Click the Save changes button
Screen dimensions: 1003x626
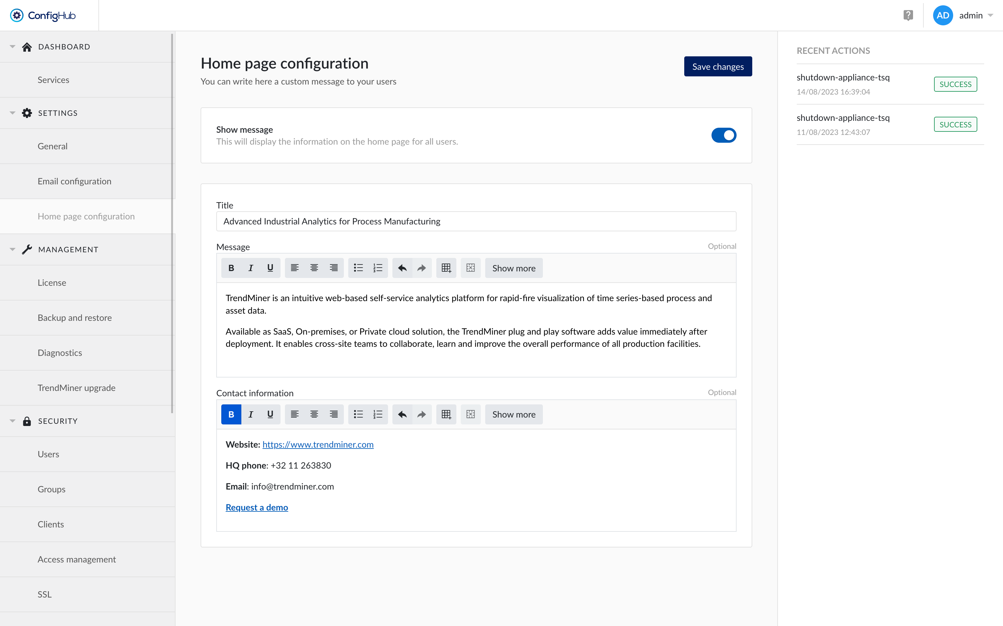tap(718, 66)
